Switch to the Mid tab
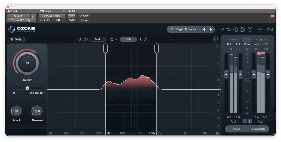Viewport: 281px width, 142px height. tap(97, 39)
